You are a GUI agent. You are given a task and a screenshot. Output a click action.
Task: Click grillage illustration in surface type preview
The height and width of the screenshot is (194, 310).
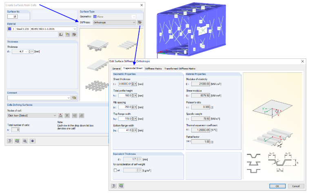[97, 86]
